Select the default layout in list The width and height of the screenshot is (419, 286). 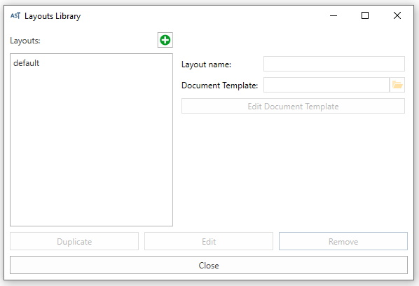click(26, 63)
